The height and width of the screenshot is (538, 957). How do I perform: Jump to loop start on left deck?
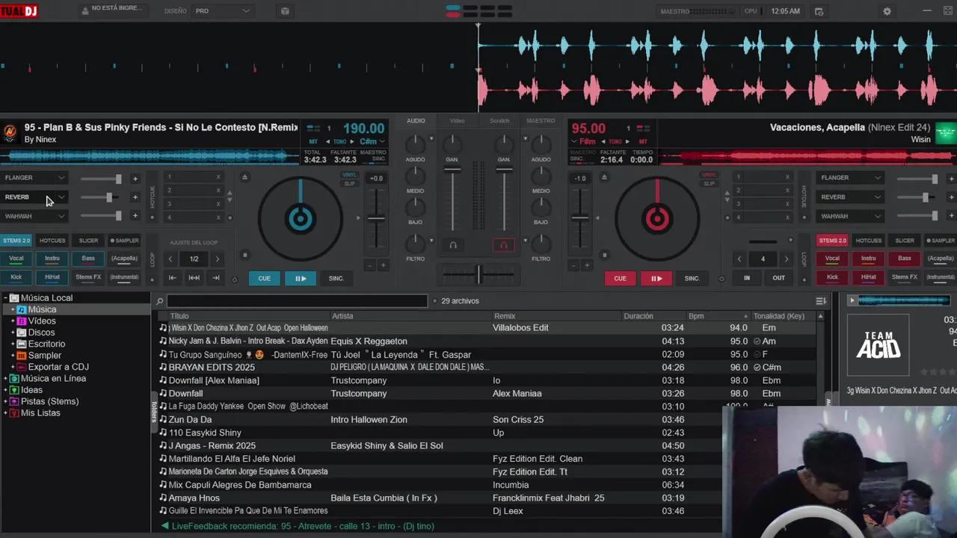(172, 278)
